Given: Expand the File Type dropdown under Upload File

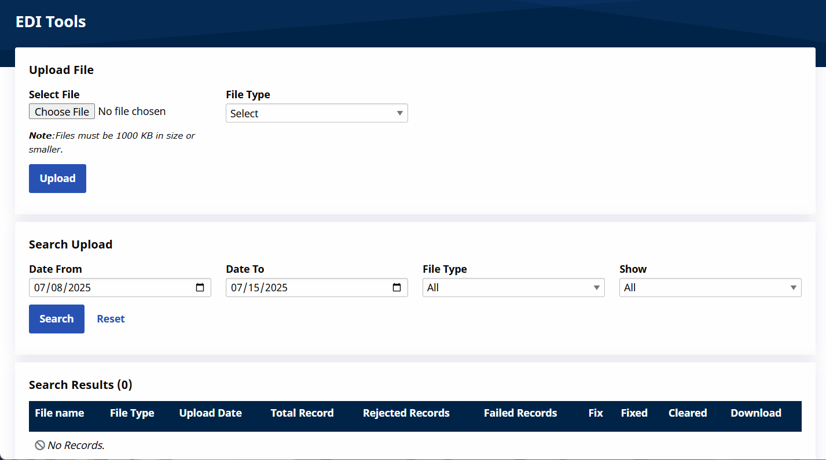Looking at the screenshot, I should 317,113.
